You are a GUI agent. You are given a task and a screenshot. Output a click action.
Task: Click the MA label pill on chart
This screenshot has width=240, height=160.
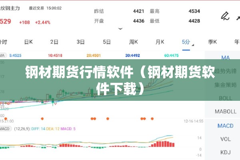3,56
